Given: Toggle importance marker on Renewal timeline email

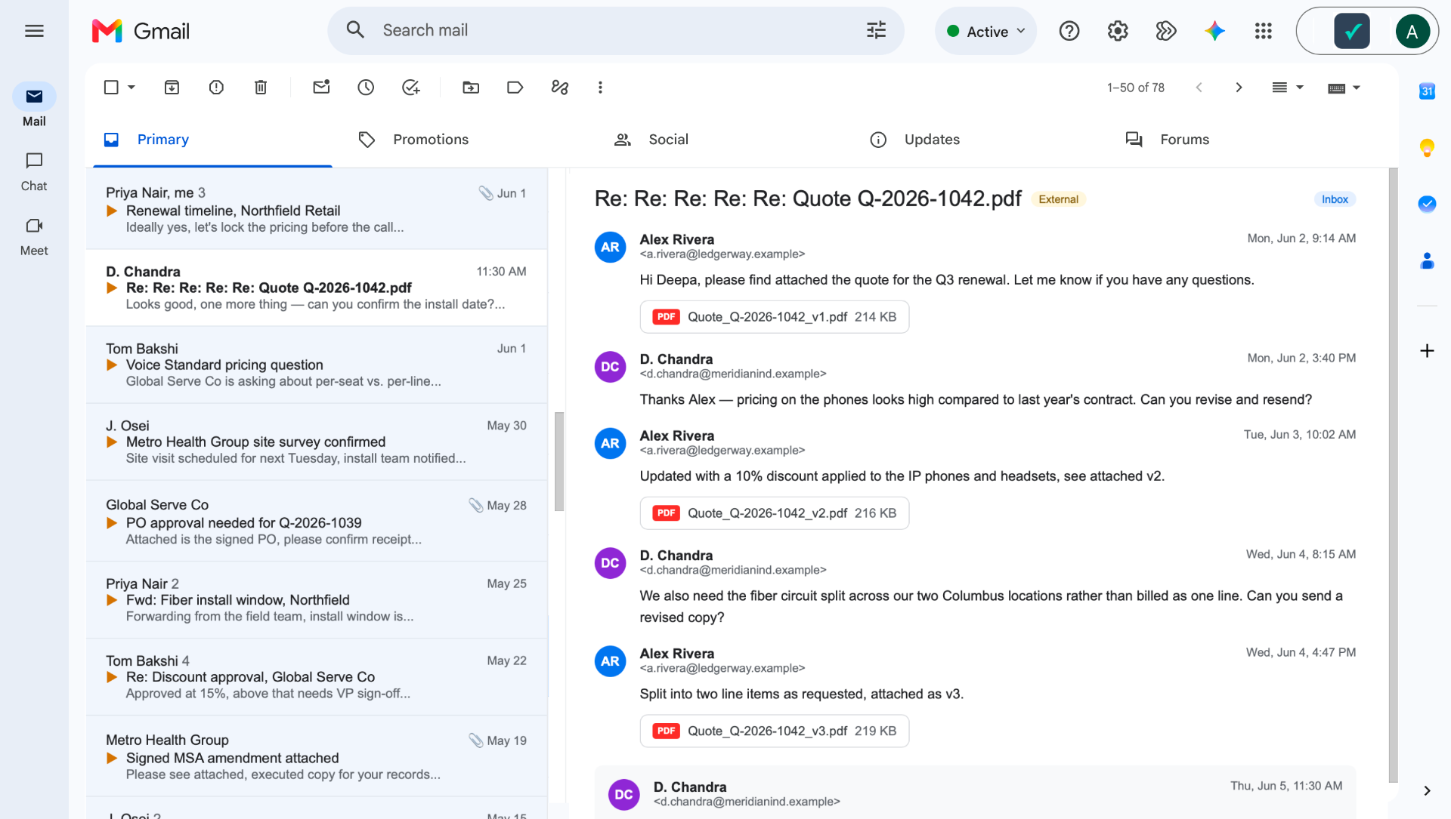Looking at the screenshot, I should [x=112, y=211].
